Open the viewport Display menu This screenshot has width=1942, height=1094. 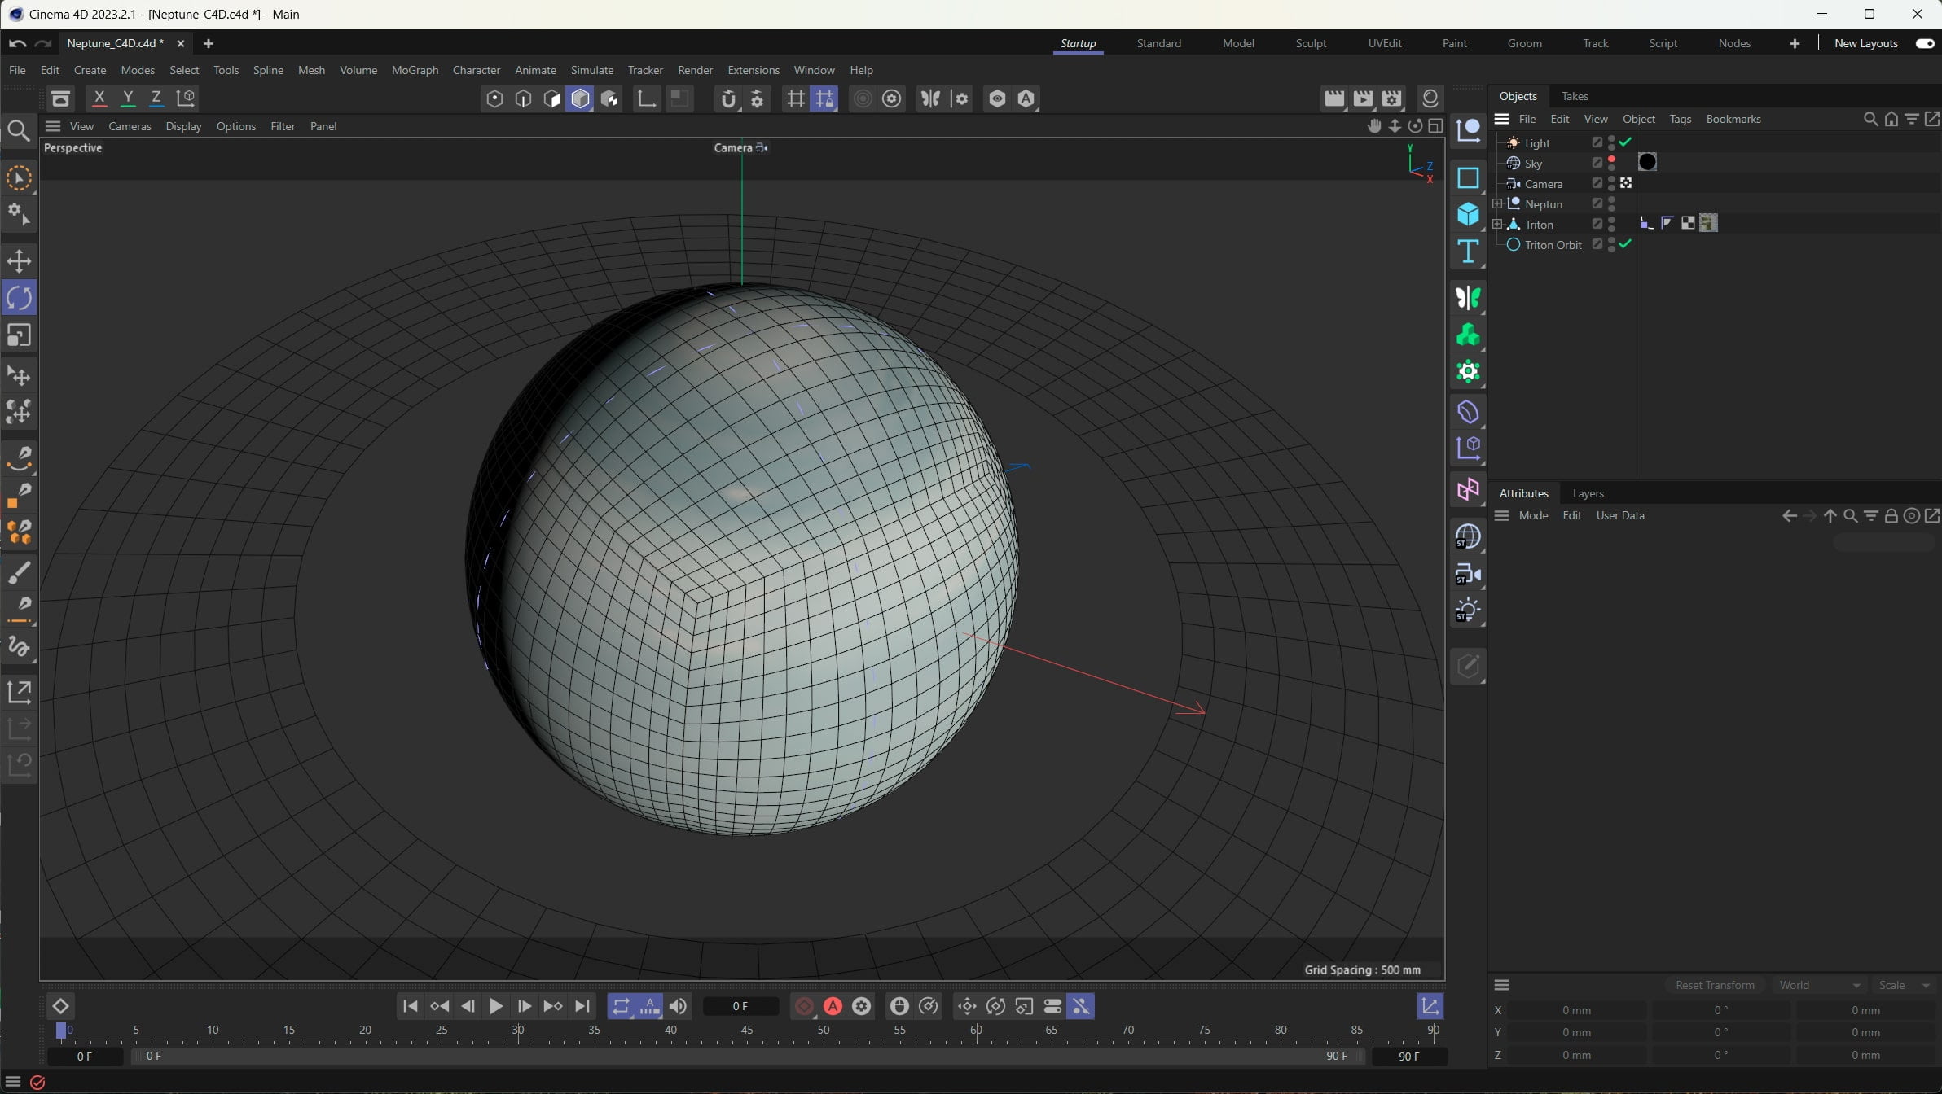[x=183, y=126]
